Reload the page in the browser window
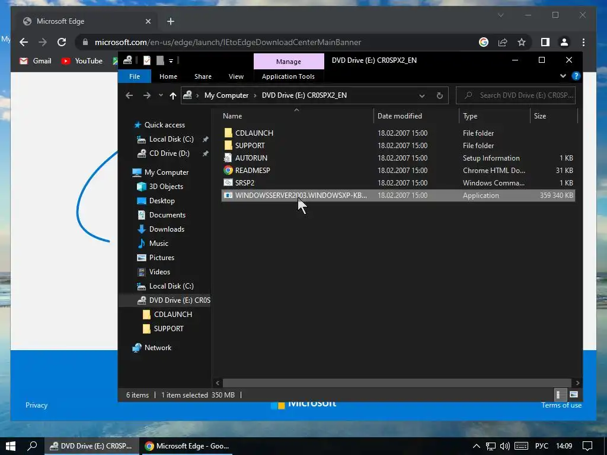 62,42
